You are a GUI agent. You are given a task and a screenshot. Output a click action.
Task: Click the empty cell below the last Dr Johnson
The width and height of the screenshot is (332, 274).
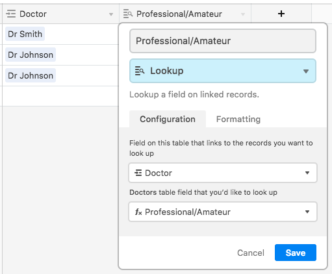click(60, 96)
